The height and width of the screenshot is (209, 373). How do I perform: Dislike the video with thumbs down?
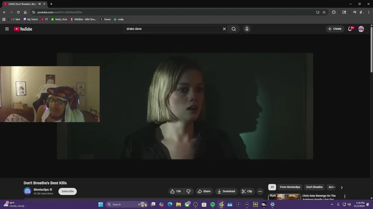[189, 191]
